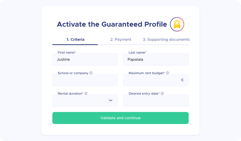Click the First name field containing Justine

(x=85, y=60)
